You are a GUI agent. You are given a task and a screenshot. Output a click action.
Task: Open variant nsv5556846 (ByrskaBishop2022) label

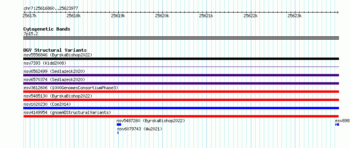pos(58,55)
